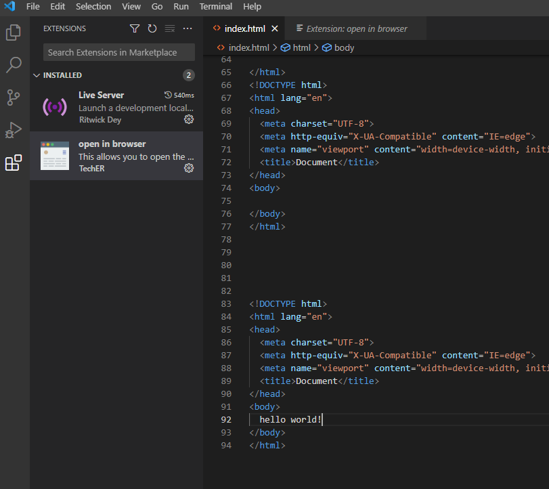Click line number 74
The width and height of the screenshot is (549, 489).
[x=226, y=188]
